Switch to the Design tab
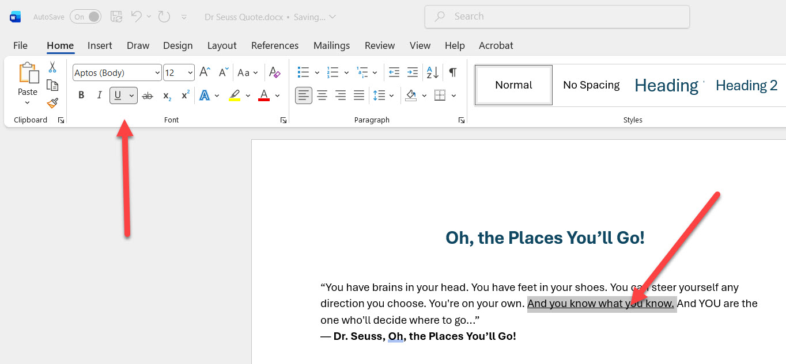Screen dimensions: 786x364 point(177,45)
